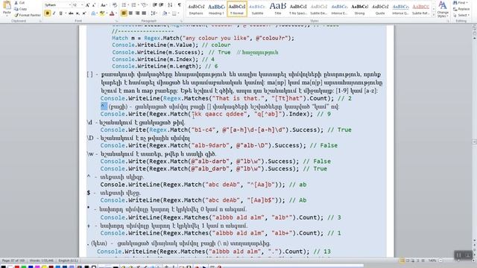Open the Change Styles dropdown
477x268 pixels.
click(442, 9)
